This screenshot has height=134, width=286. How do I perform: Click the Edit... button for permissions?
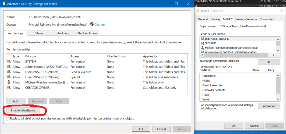click(x=269, y=62)
